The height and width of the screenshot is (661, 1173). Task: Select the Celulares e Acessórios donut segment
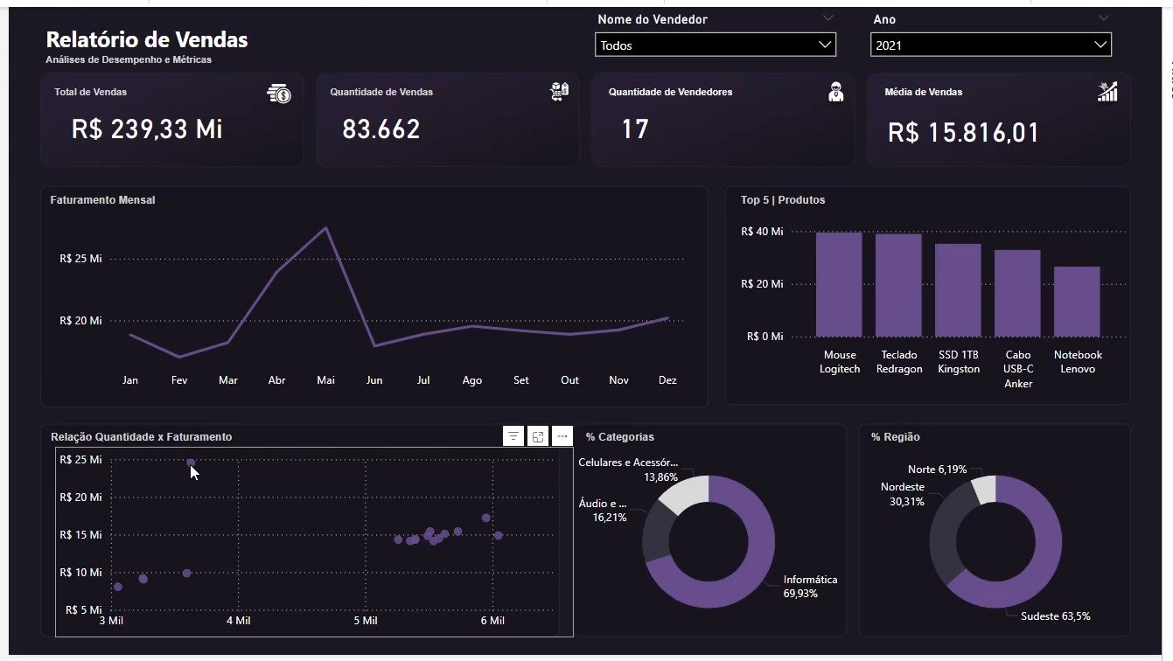pos(687,494)
